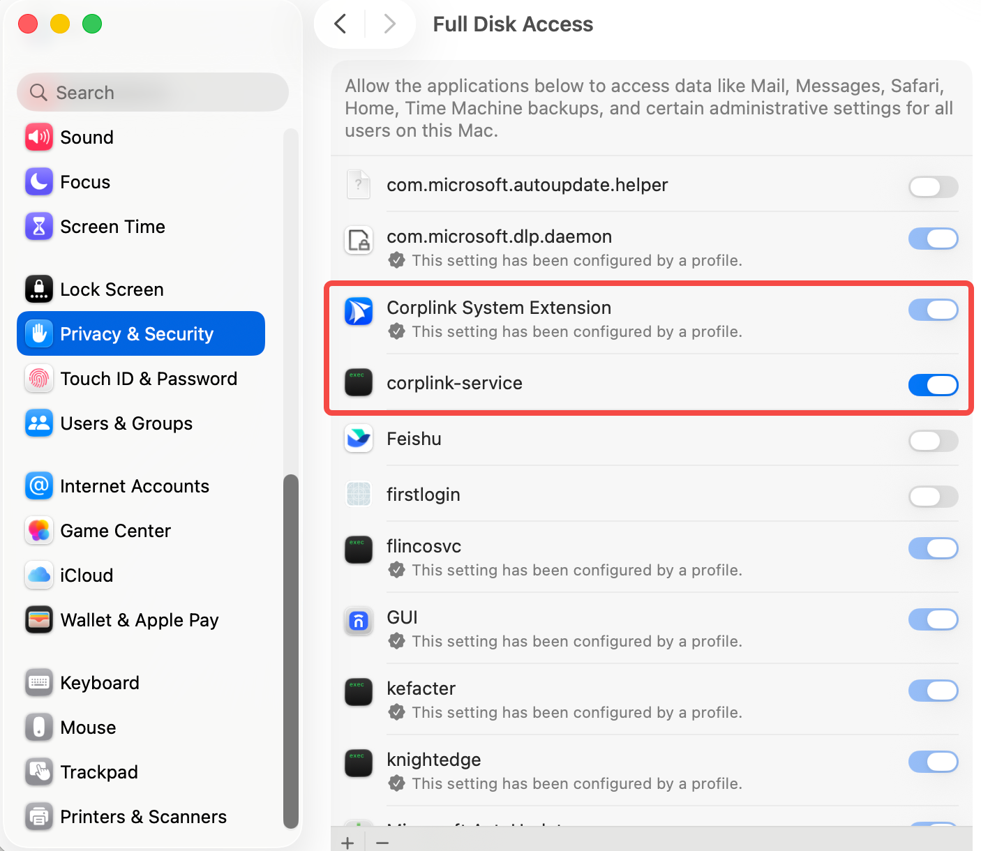Click the Touch ID fingerprint icon
981x851 pixels.
click(39, 379)
